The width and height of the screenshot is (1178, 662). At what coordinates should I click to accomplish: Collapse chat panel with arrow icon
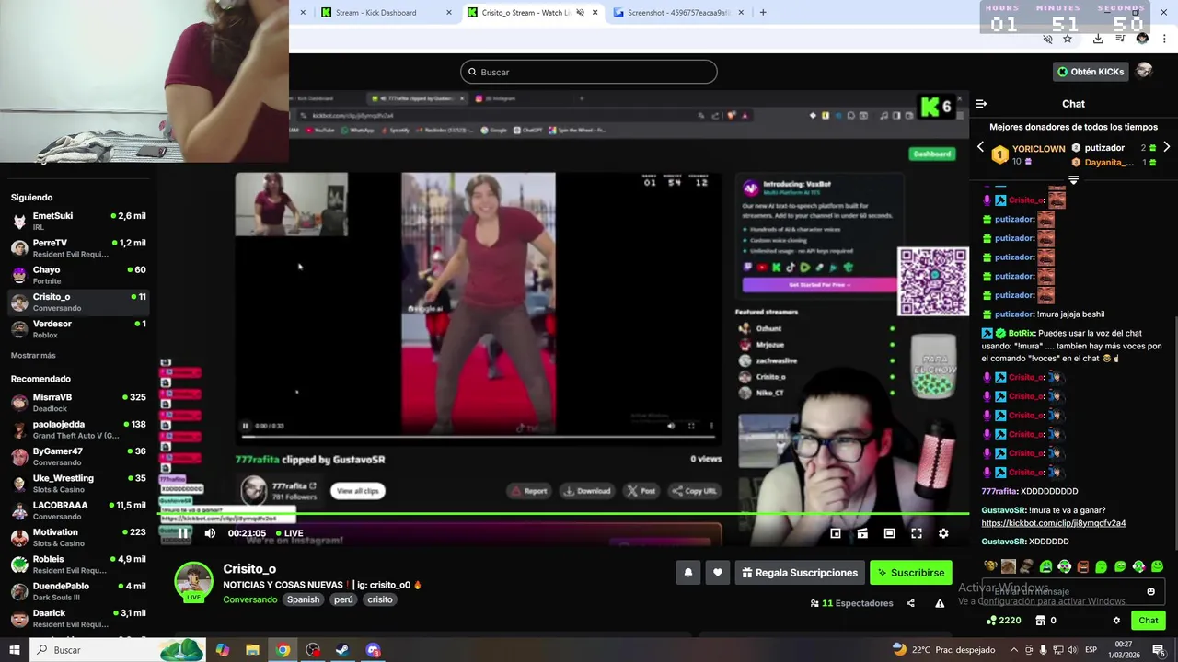(x=981, y=104)
